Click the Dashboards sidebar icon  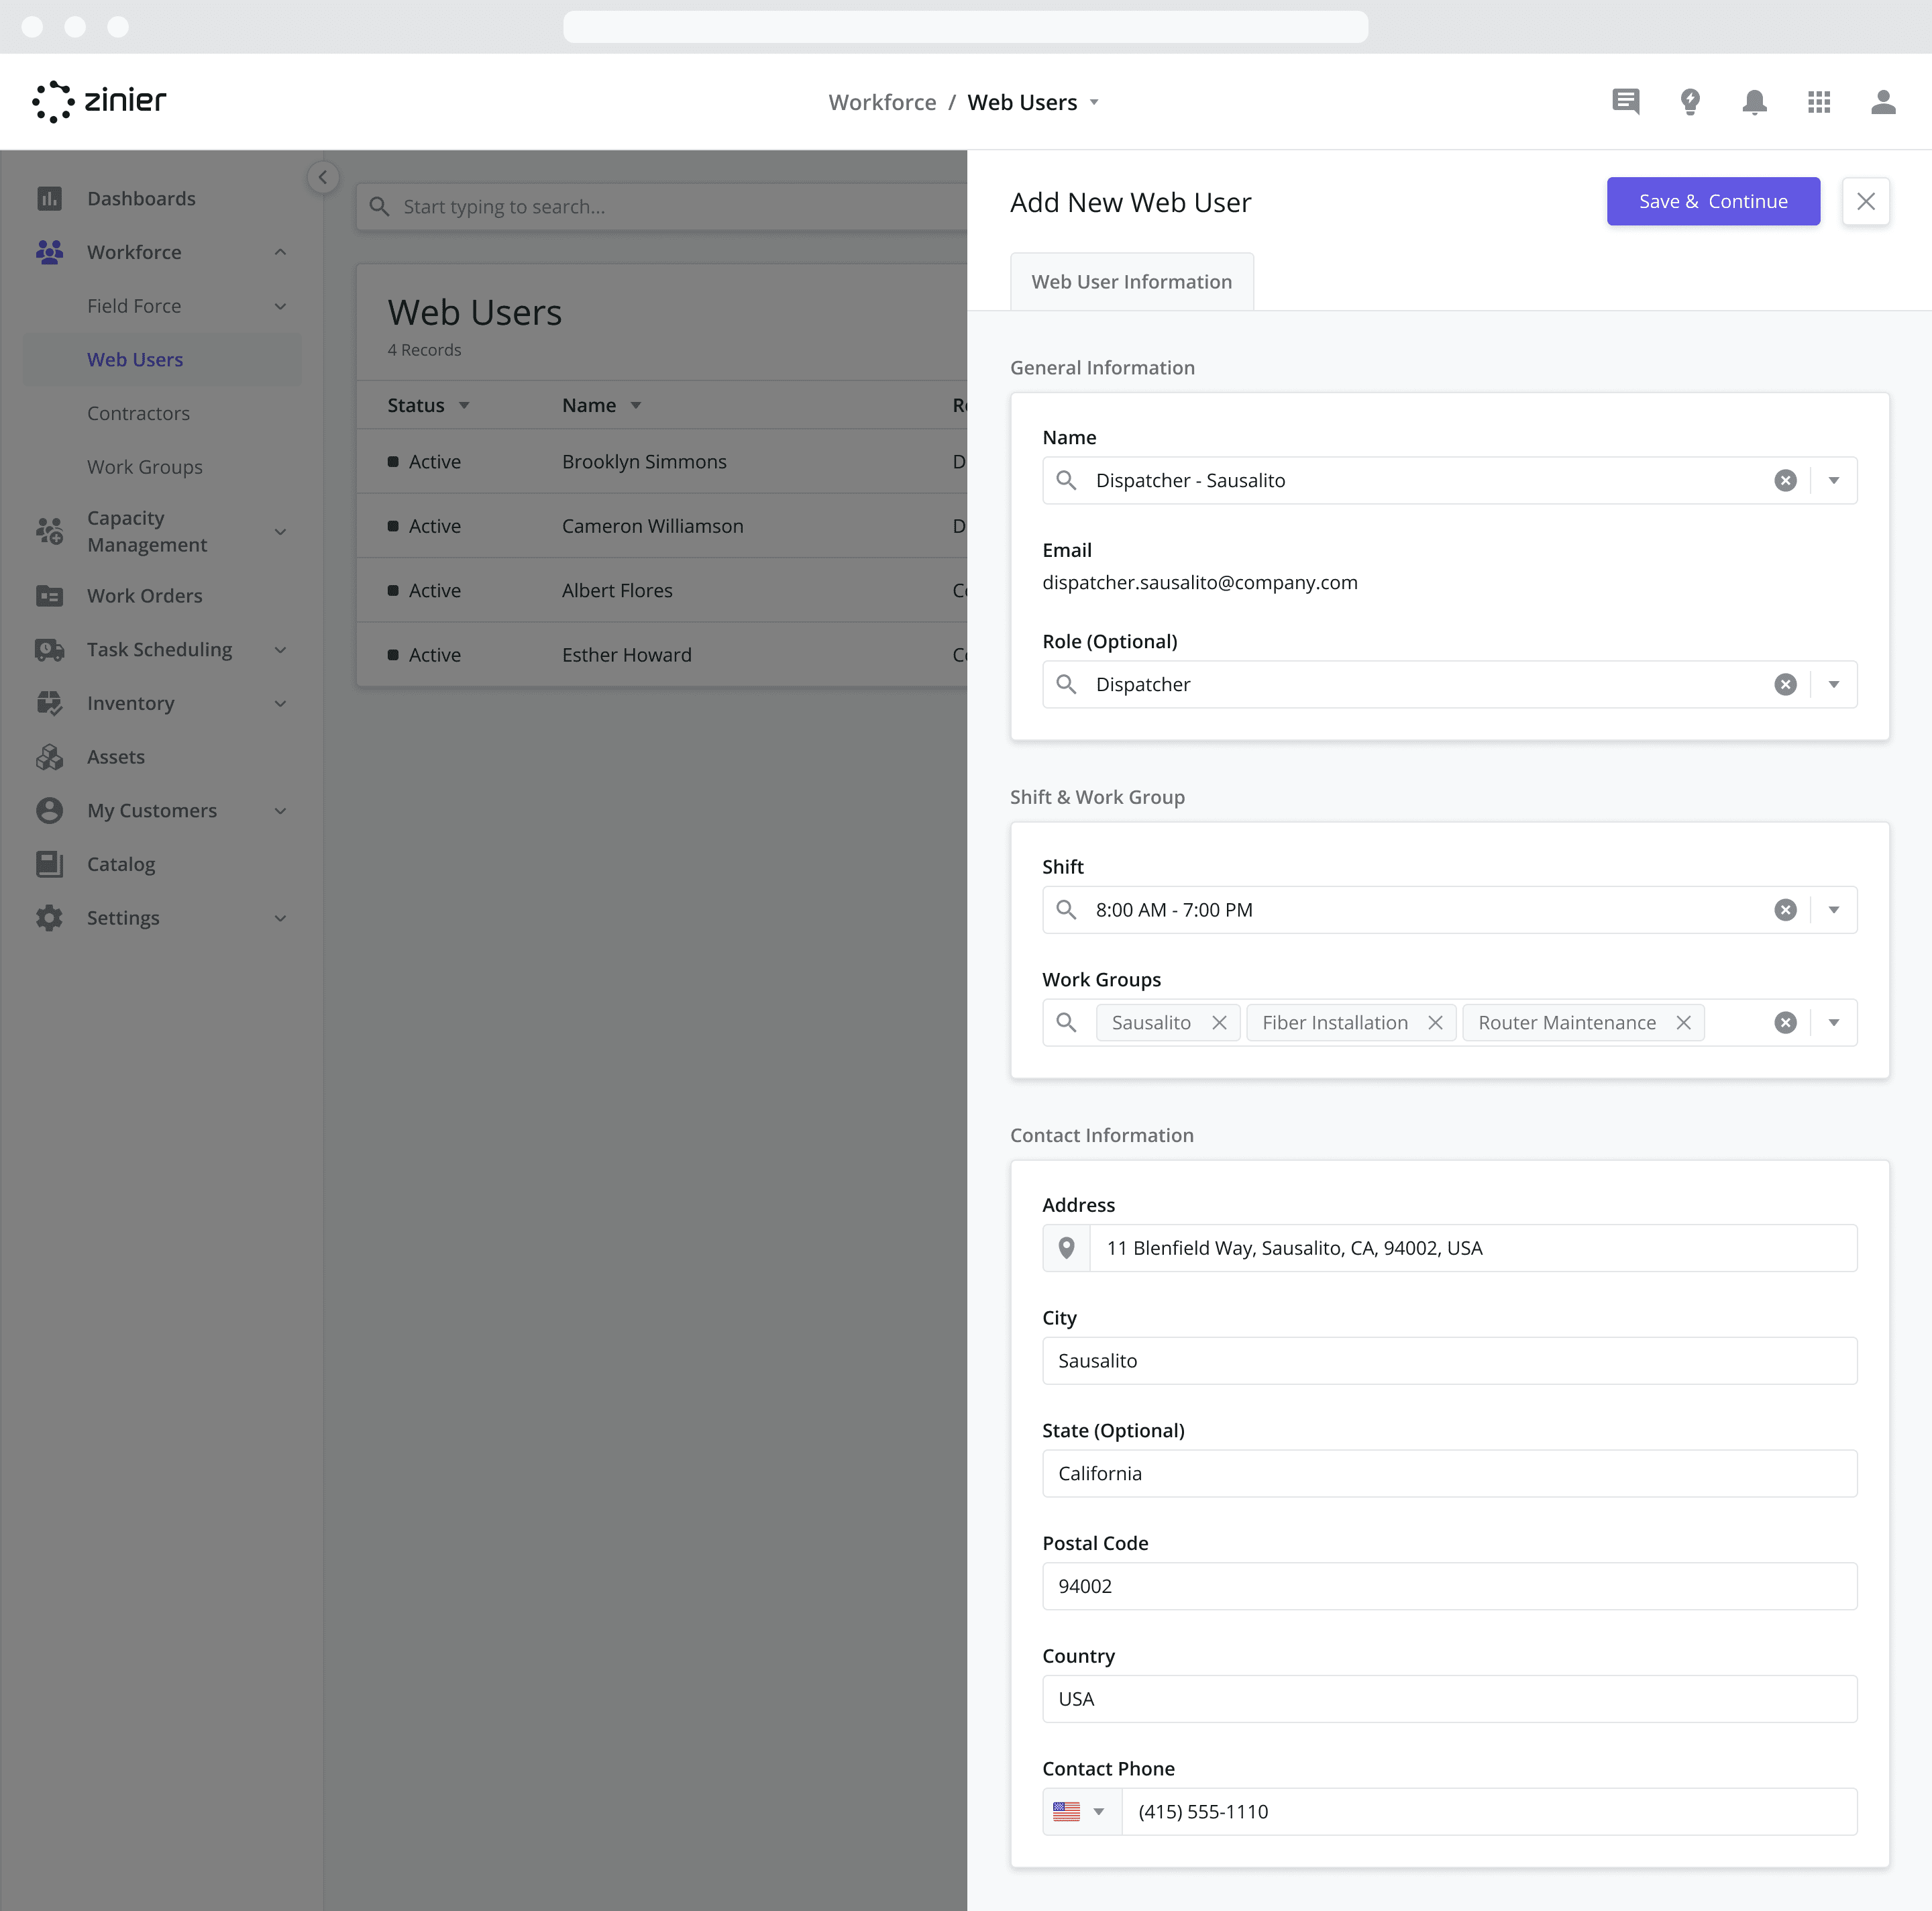click(49, 198)
